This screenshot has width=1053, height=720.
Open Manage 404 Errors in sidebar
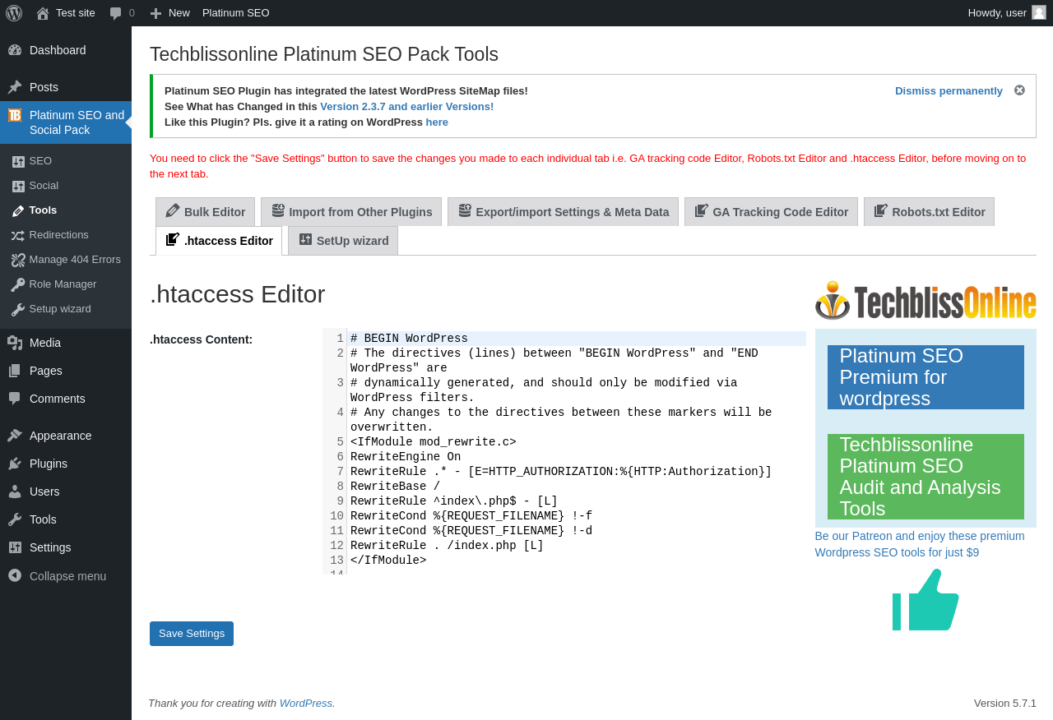[x=74, y=260]
